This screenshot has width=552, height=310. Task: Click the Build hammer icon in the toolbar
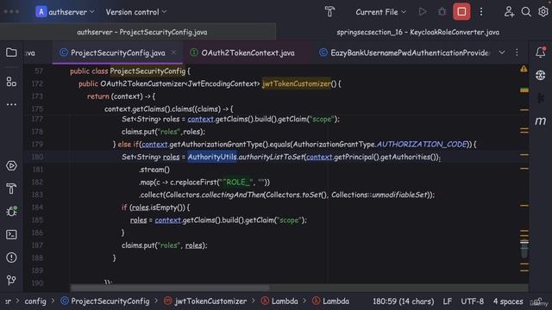[329, 12]
